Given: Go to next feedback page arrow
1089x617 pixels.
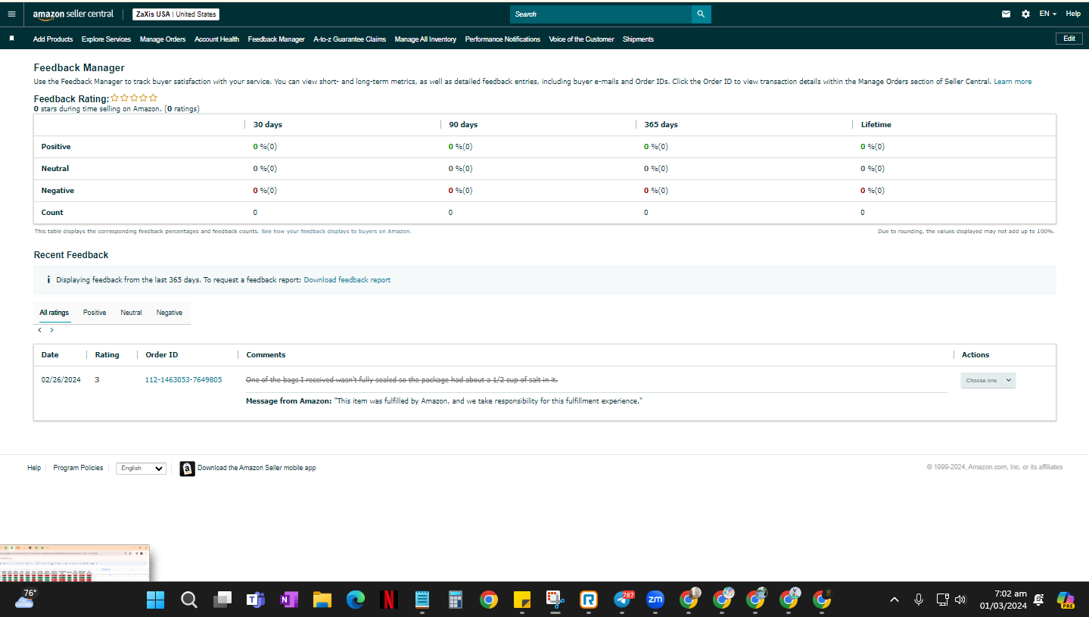Looking at the screenshot, I should (x=51, y=330).
